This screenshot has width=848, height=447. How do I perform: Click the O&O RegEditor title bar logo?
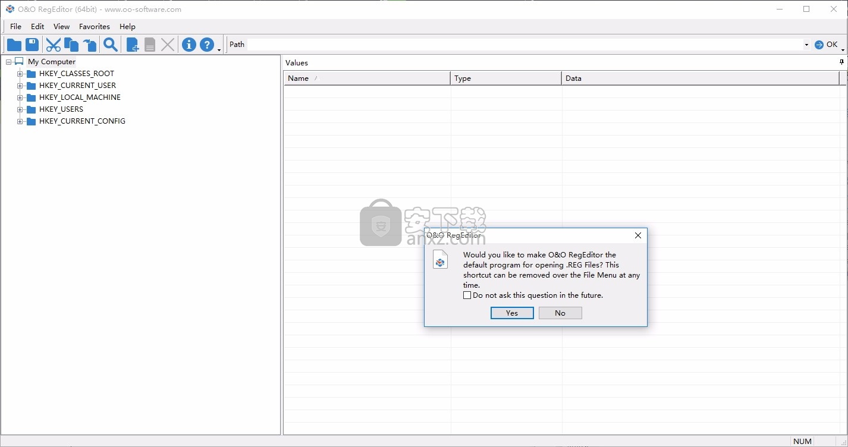pos(10,9)
